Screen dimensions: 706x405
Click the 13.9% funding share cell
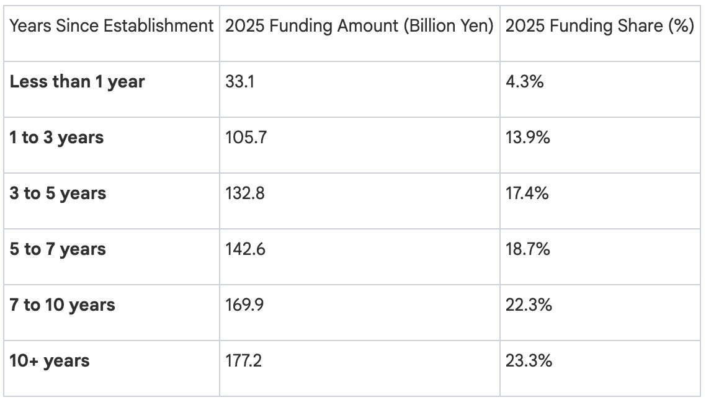527,138
